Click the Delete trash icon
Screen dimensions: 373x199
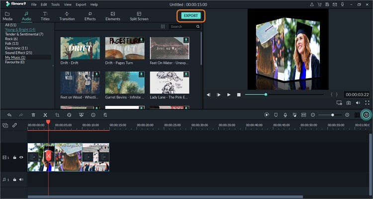[33, 115]
